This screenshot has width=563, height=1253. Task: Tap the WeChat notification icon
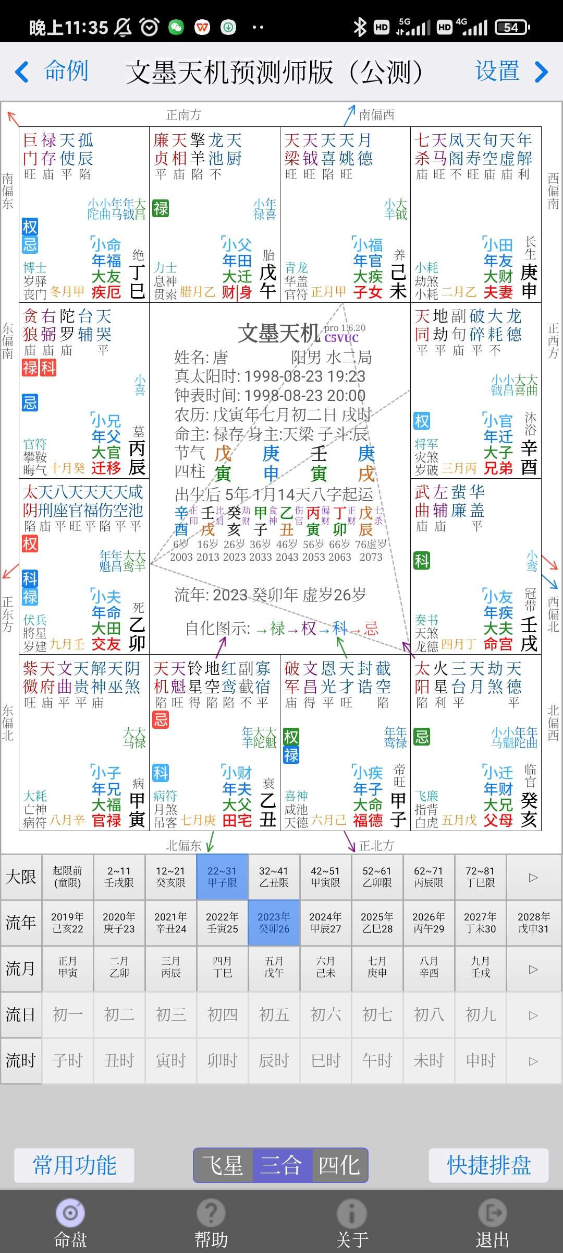(176, 27)
